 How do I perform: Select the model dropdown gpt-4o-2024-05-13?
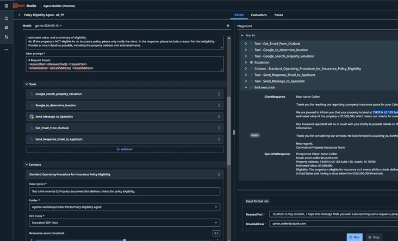click(48, 26)
